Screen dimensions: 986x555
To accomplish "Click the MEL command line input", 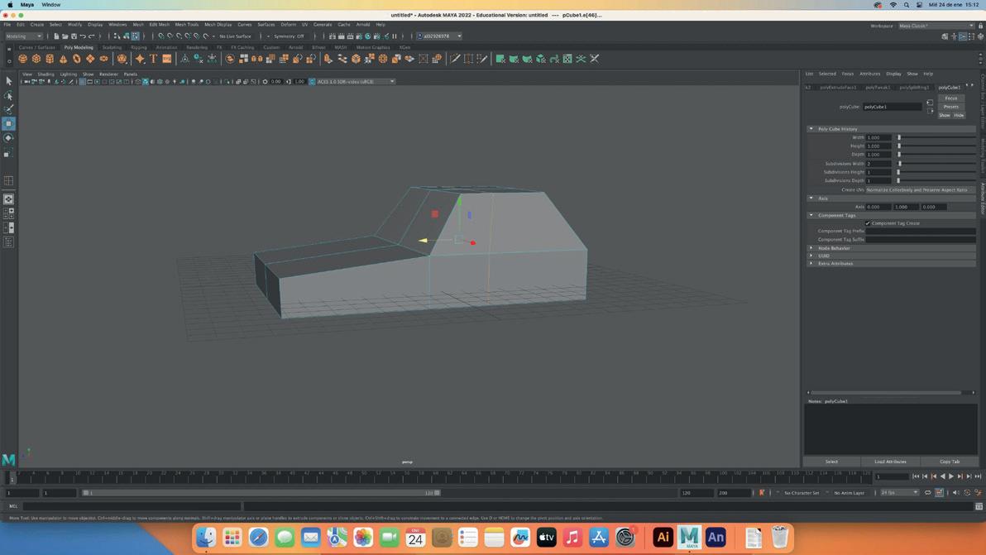I will [132, 506].
